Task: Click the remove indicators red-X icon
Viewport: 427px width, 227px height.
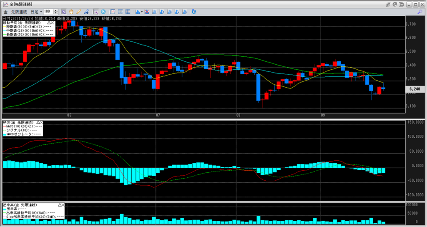Action: tap(147, 12)
